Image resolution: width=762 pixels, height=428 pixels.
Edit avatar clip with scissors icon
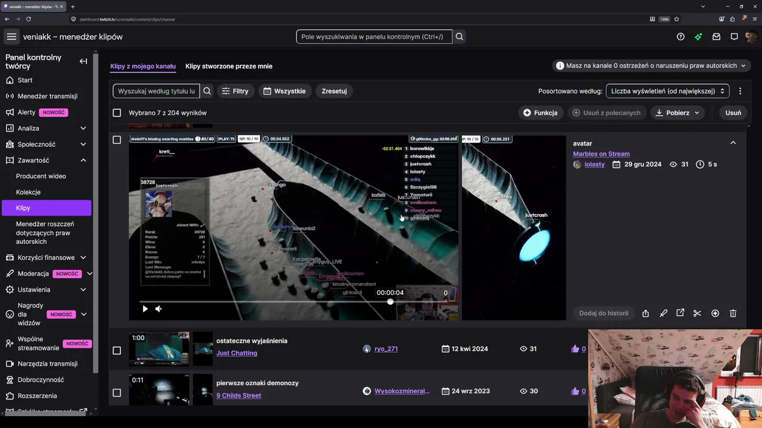tap(697, 313)
